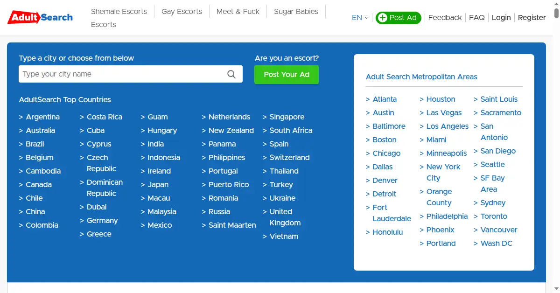Screen dimensions: 560x293
Task: Click the Orange County link
Action: tap(439, 197)
